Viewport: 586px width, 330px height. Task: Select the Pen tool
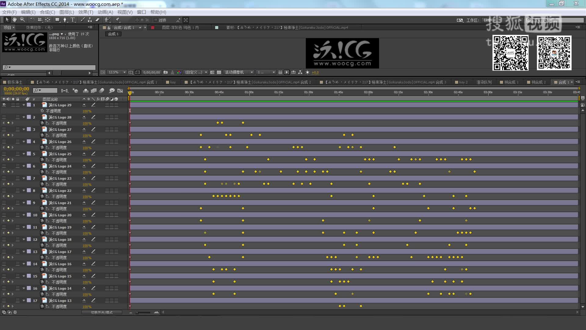point(65,20)
